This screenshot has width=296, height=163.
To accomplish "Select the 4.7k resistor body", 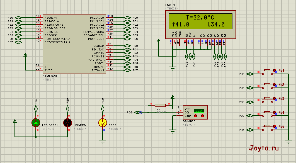I will pos(160,105).
